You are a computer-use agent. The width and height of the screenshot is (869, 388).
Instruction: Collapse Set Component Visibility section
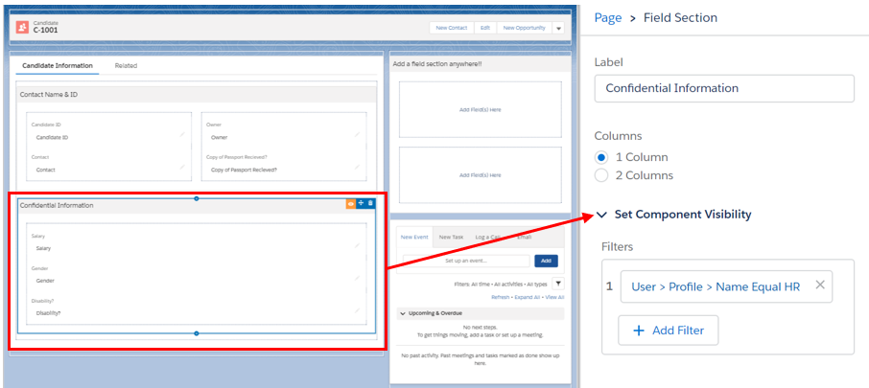tap(601, 215)
